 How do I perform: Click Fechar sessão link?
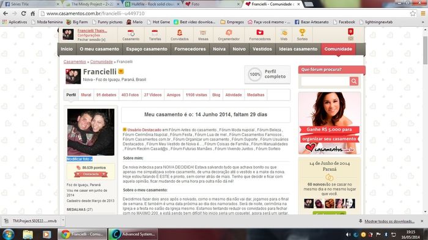91,40
